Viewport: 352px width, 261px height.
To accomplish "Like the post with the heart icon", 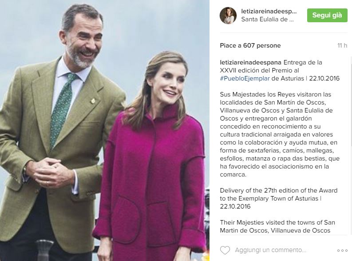I will [225, 250].
